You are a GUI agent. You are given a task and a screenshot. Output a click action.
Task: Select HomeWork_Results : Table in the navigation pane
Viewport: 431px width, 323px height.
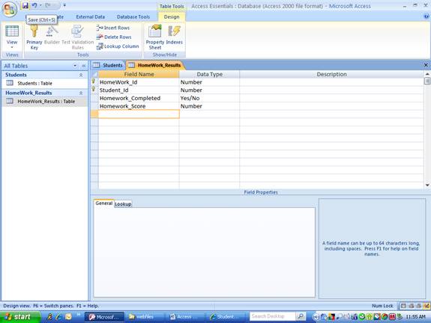tap(46, 101)
